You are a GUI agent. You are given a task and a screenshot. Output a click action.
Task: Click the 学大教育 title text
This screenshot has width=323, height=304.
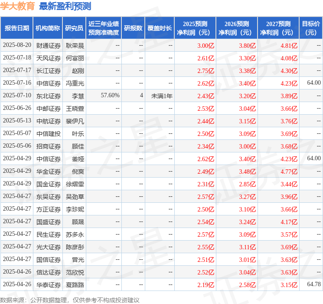[17, 6]
